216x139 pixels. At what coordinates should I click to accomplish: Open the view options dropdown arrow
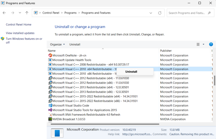point(203,44)
